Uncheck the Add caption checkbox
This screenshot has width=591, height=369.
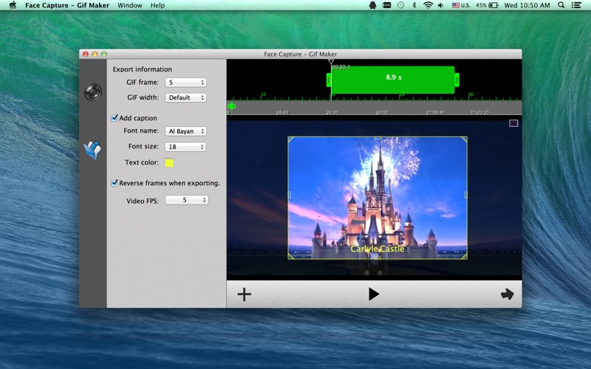coord(115,118)
